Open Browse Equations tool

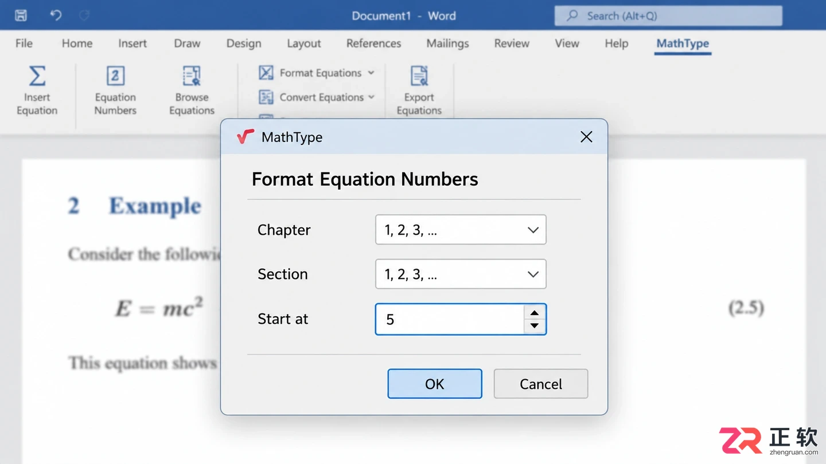click(192, 91)
